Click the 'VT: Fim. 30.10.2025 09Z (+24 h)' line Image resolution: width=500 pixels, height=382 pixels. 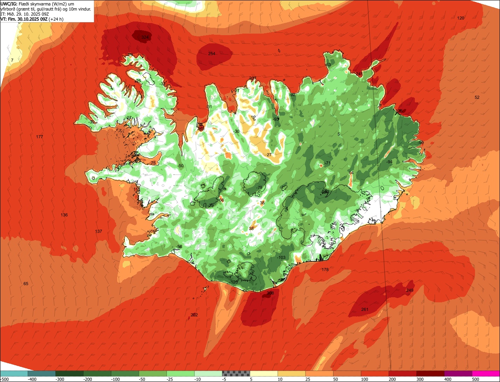pos(32,19)
